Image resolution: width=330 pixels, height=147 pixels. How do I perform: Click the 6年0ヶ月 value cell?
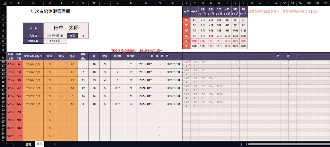click(55, 41)
